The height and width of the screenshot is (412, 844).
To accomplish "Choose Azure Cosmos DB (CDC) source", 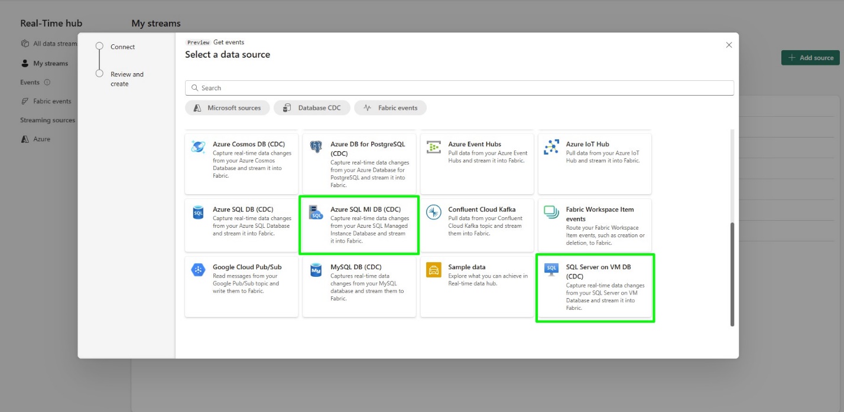I will (x=242, y=164).
